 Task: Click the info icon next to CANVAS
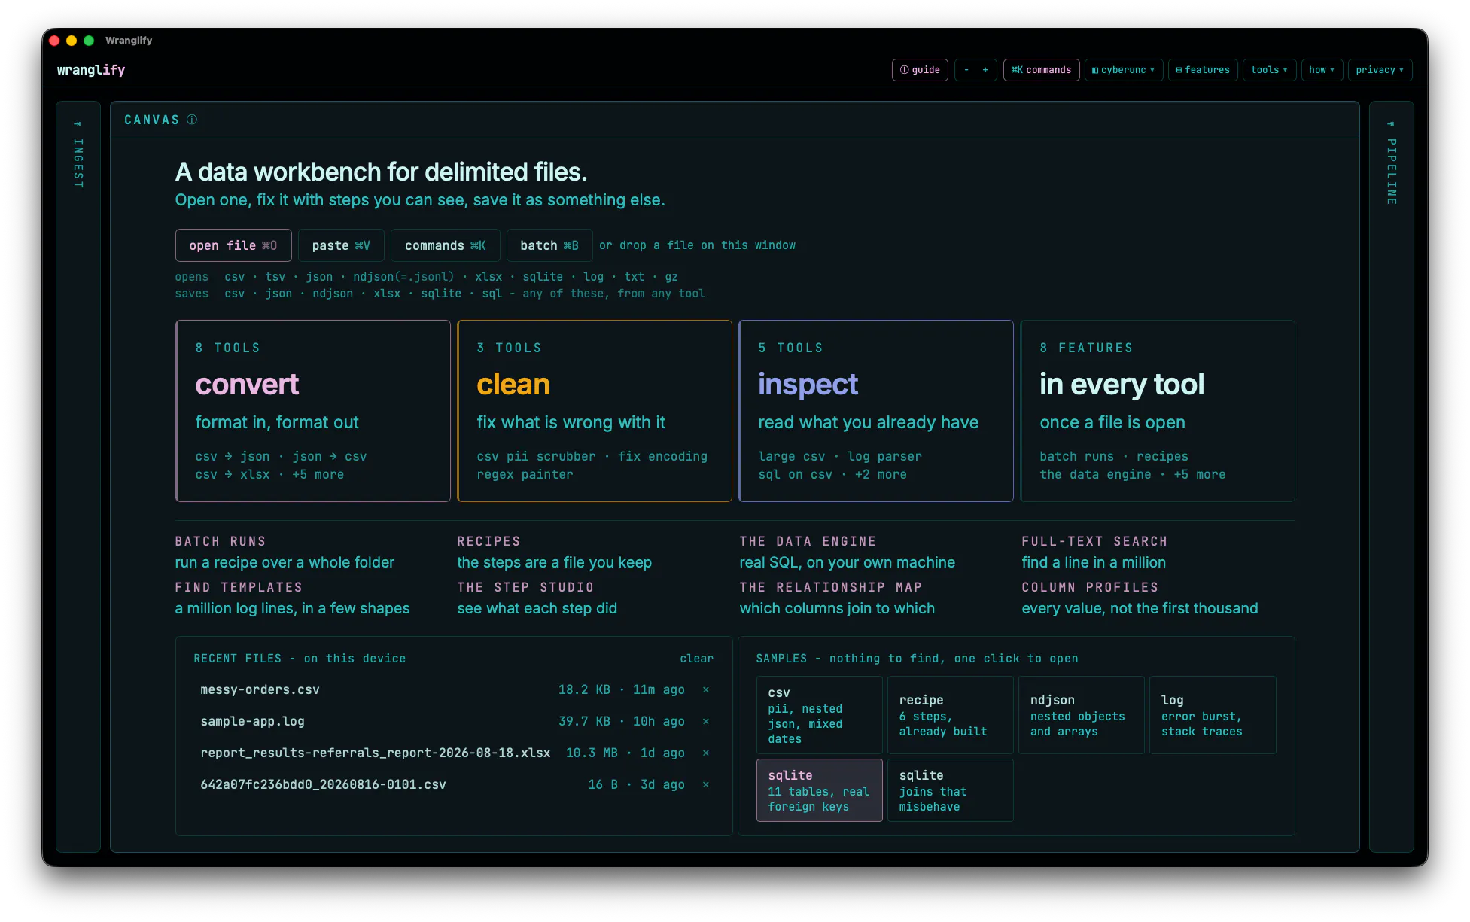pos(192,120)
